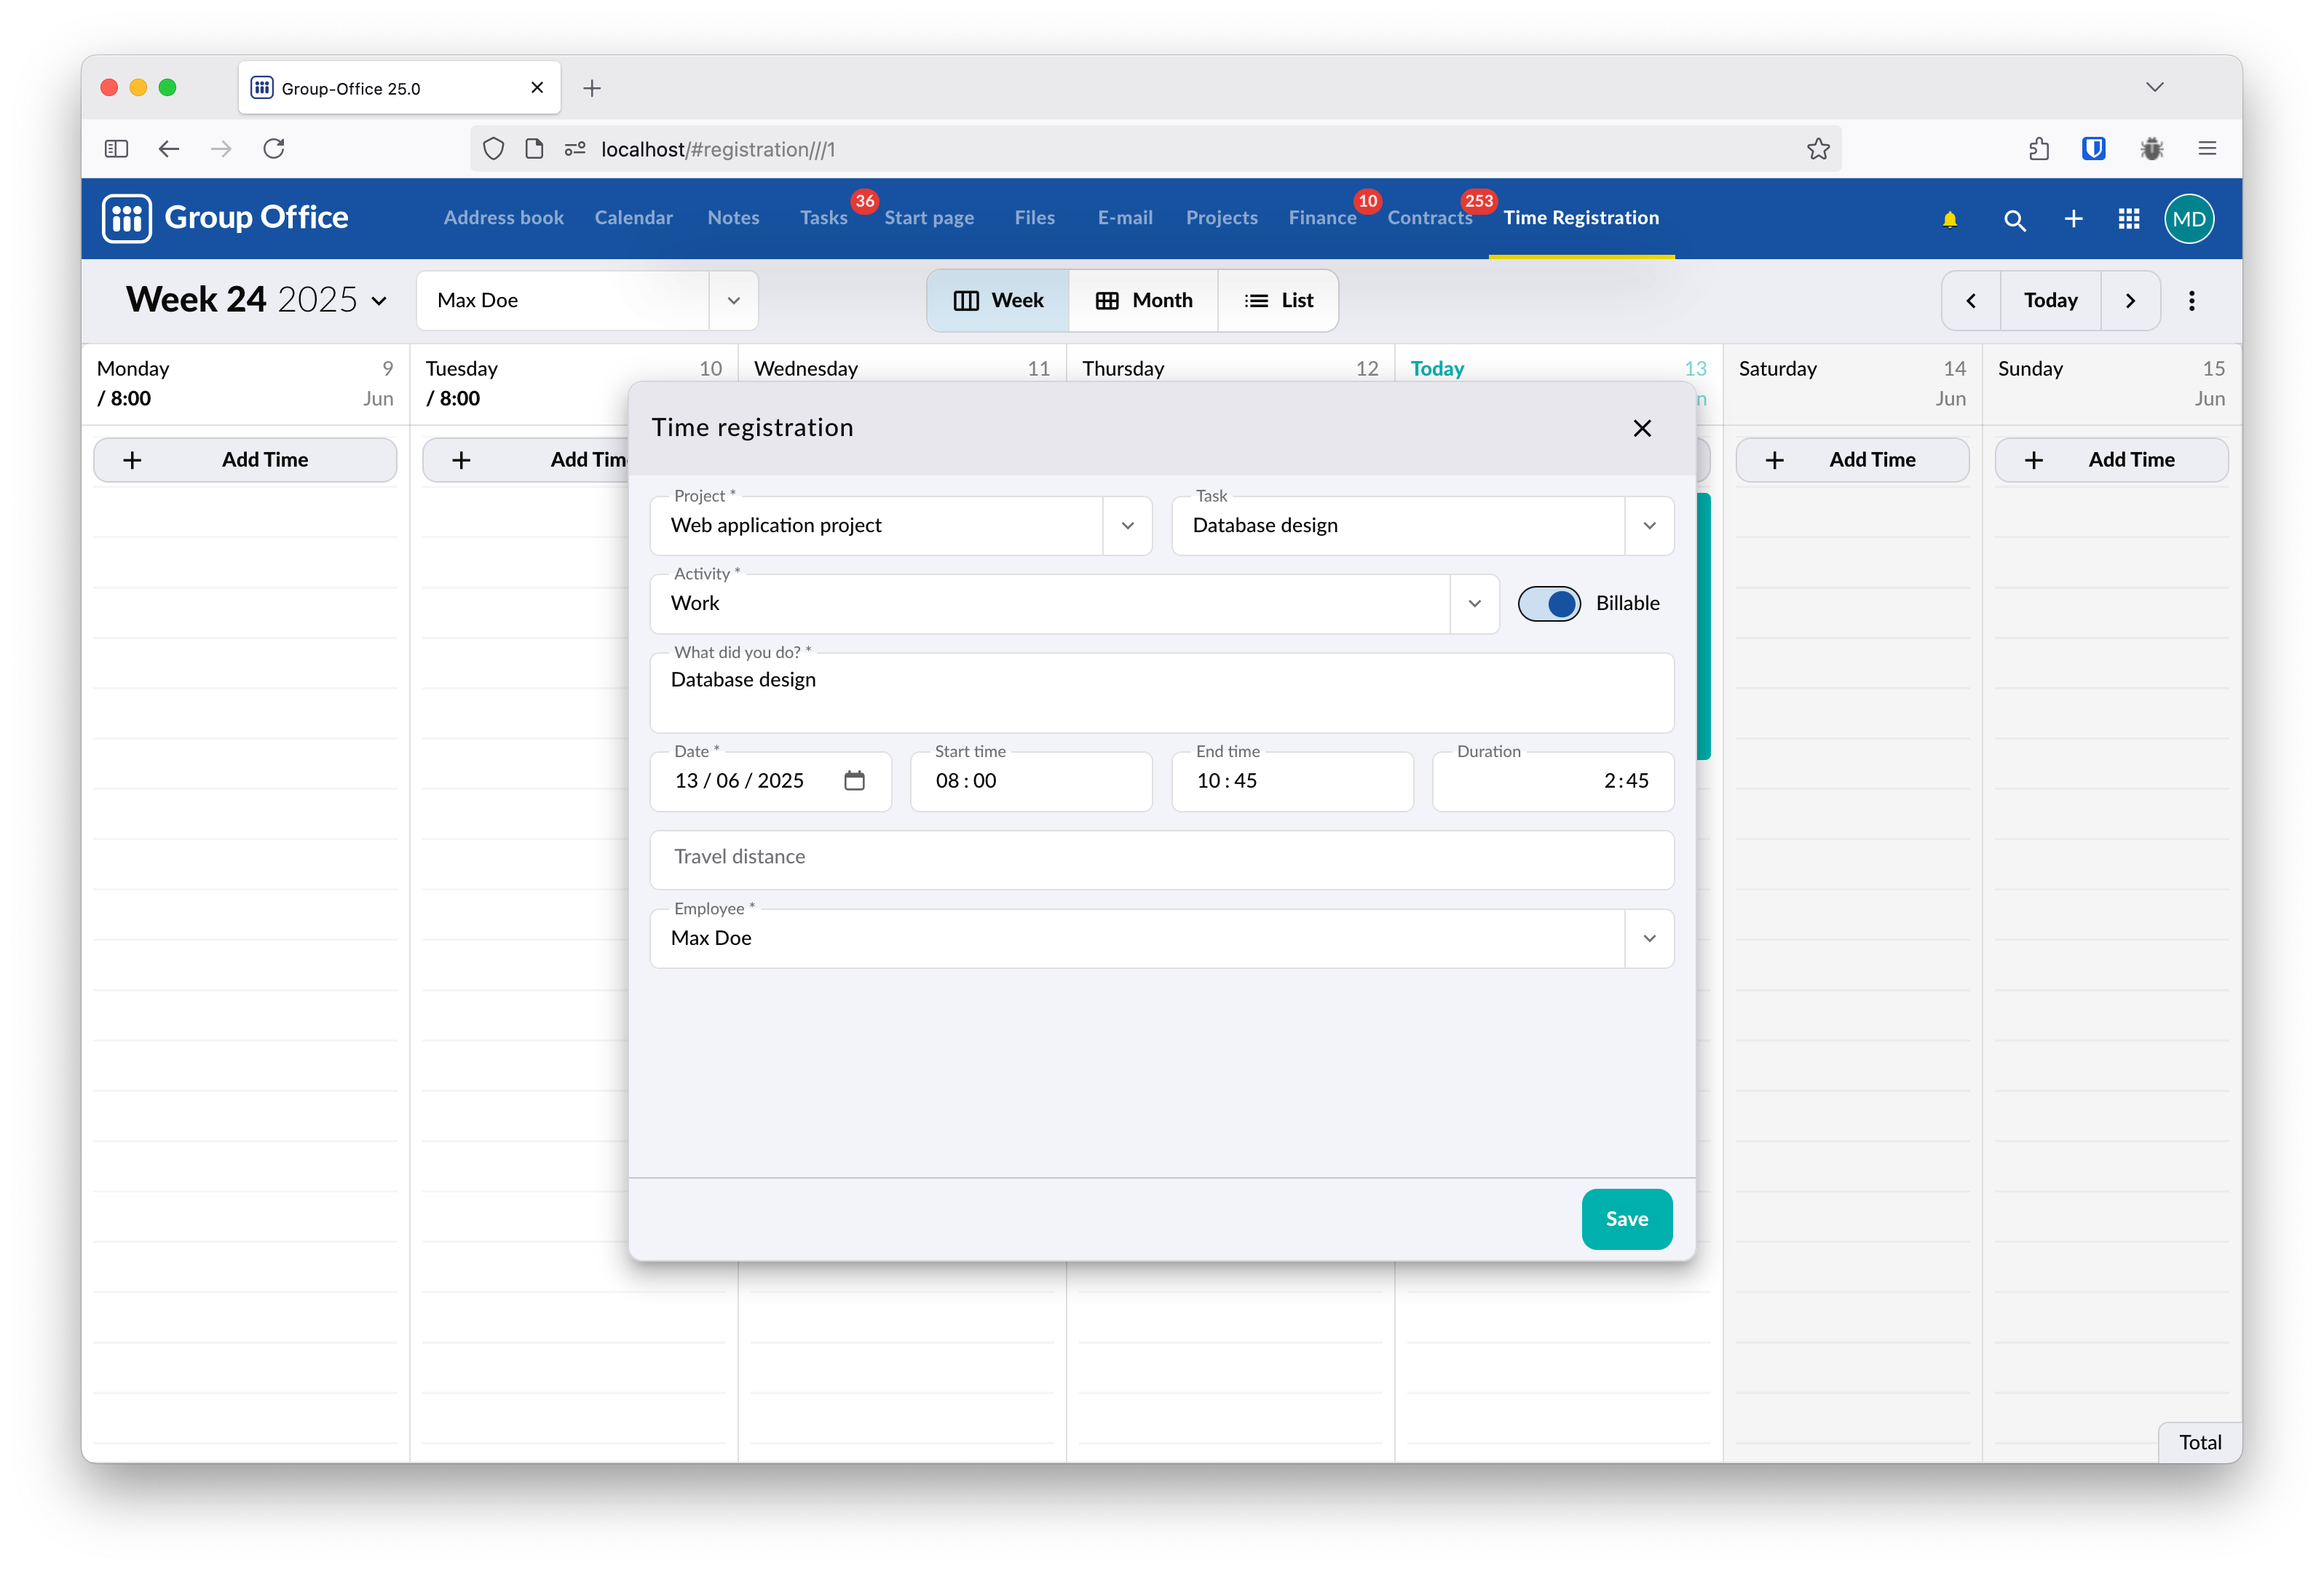This screenshot has width=2324, height=1571.
Task: Edit the 'What did you do?' description field
Action: (x=1161, y=694)
